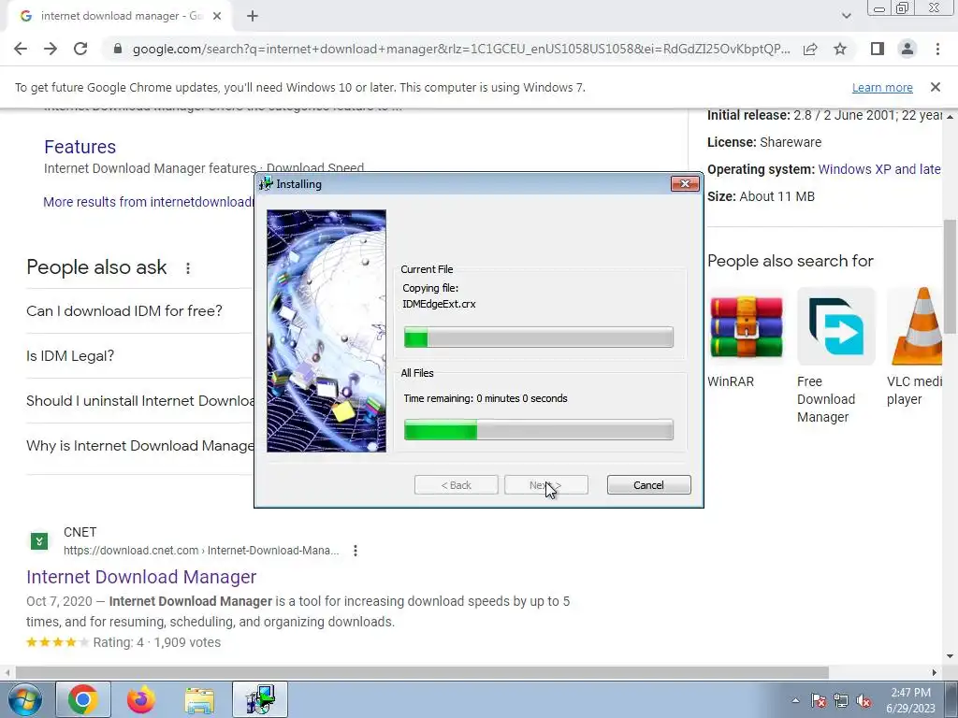
Task: Click the IDMEdgeExt.crx file name text
Action: [x=439, y=304]
